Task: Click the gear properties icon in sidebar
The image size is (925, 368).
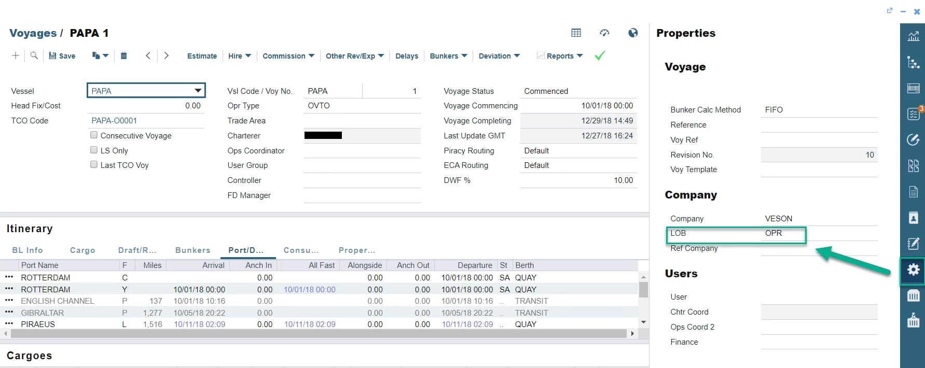Action: click(x=913, y=270)
